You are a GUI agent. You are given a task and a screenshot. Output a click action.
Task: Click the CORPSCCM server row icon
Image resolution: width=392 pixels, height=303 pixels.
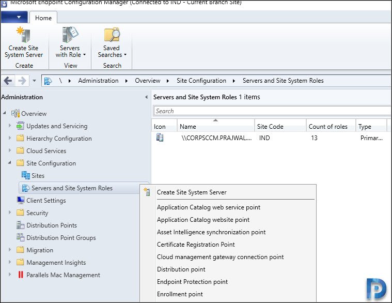click(x=160, y=138)
